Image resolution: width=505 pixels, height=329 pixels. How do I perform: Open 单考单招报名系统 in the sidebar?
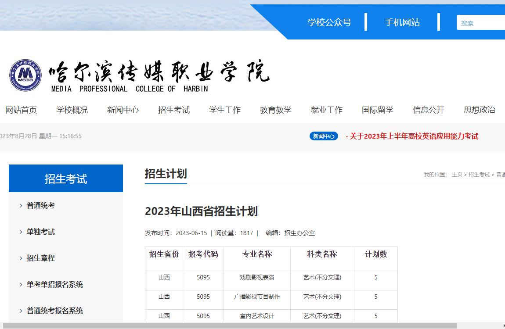[x=55, y=284]
